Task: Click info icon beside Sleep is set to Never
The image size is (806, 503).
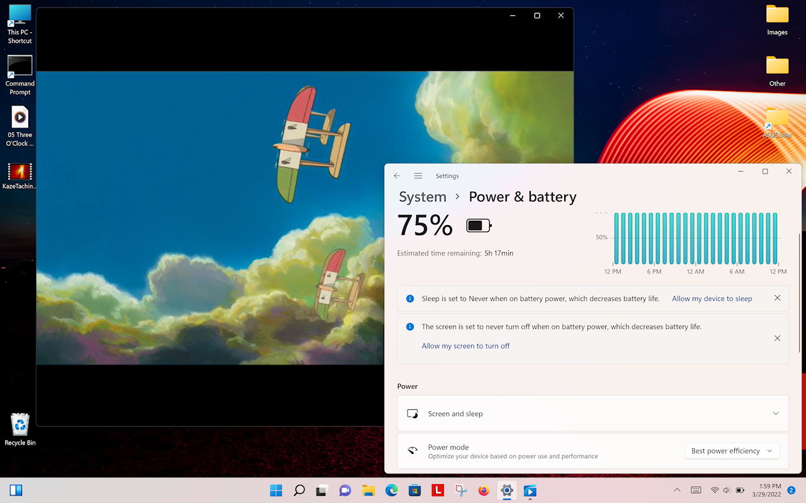Action: [410, 299]
